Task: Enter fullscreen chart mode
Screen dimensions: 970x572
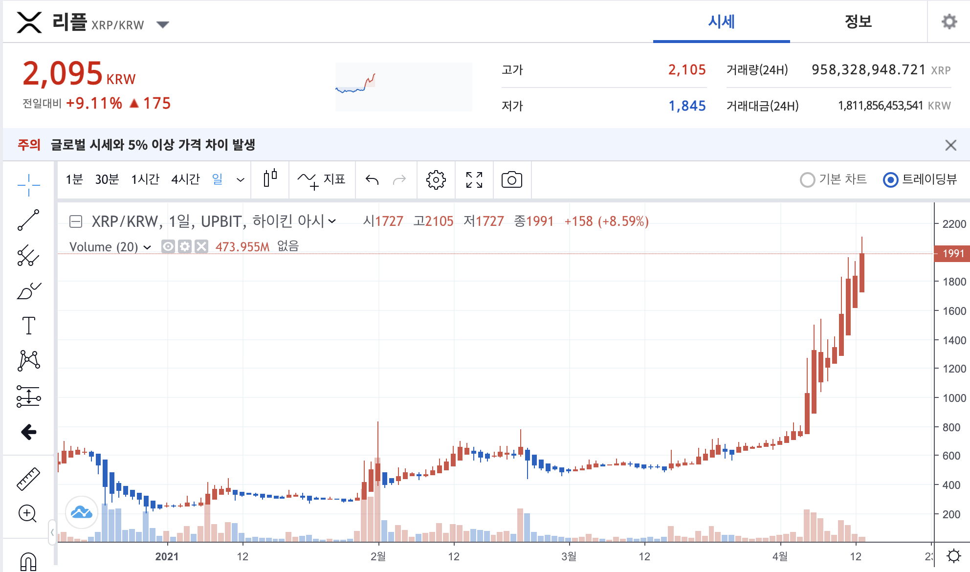Action: point(474,180)
